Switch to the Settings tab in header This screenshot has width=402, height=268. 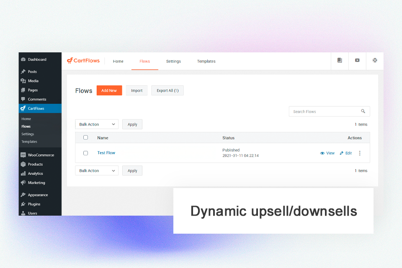[x=173, y=61]
